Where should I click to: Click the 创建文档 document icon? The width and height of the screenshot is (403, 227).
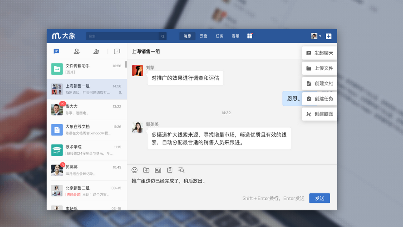coord(309,84)
